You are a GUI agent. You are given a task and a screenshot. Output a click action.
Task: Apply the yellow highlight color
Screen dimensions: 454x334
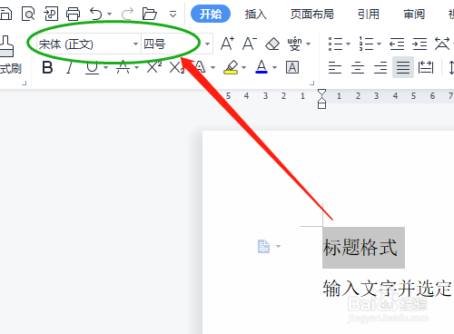(x=231, y=67)
